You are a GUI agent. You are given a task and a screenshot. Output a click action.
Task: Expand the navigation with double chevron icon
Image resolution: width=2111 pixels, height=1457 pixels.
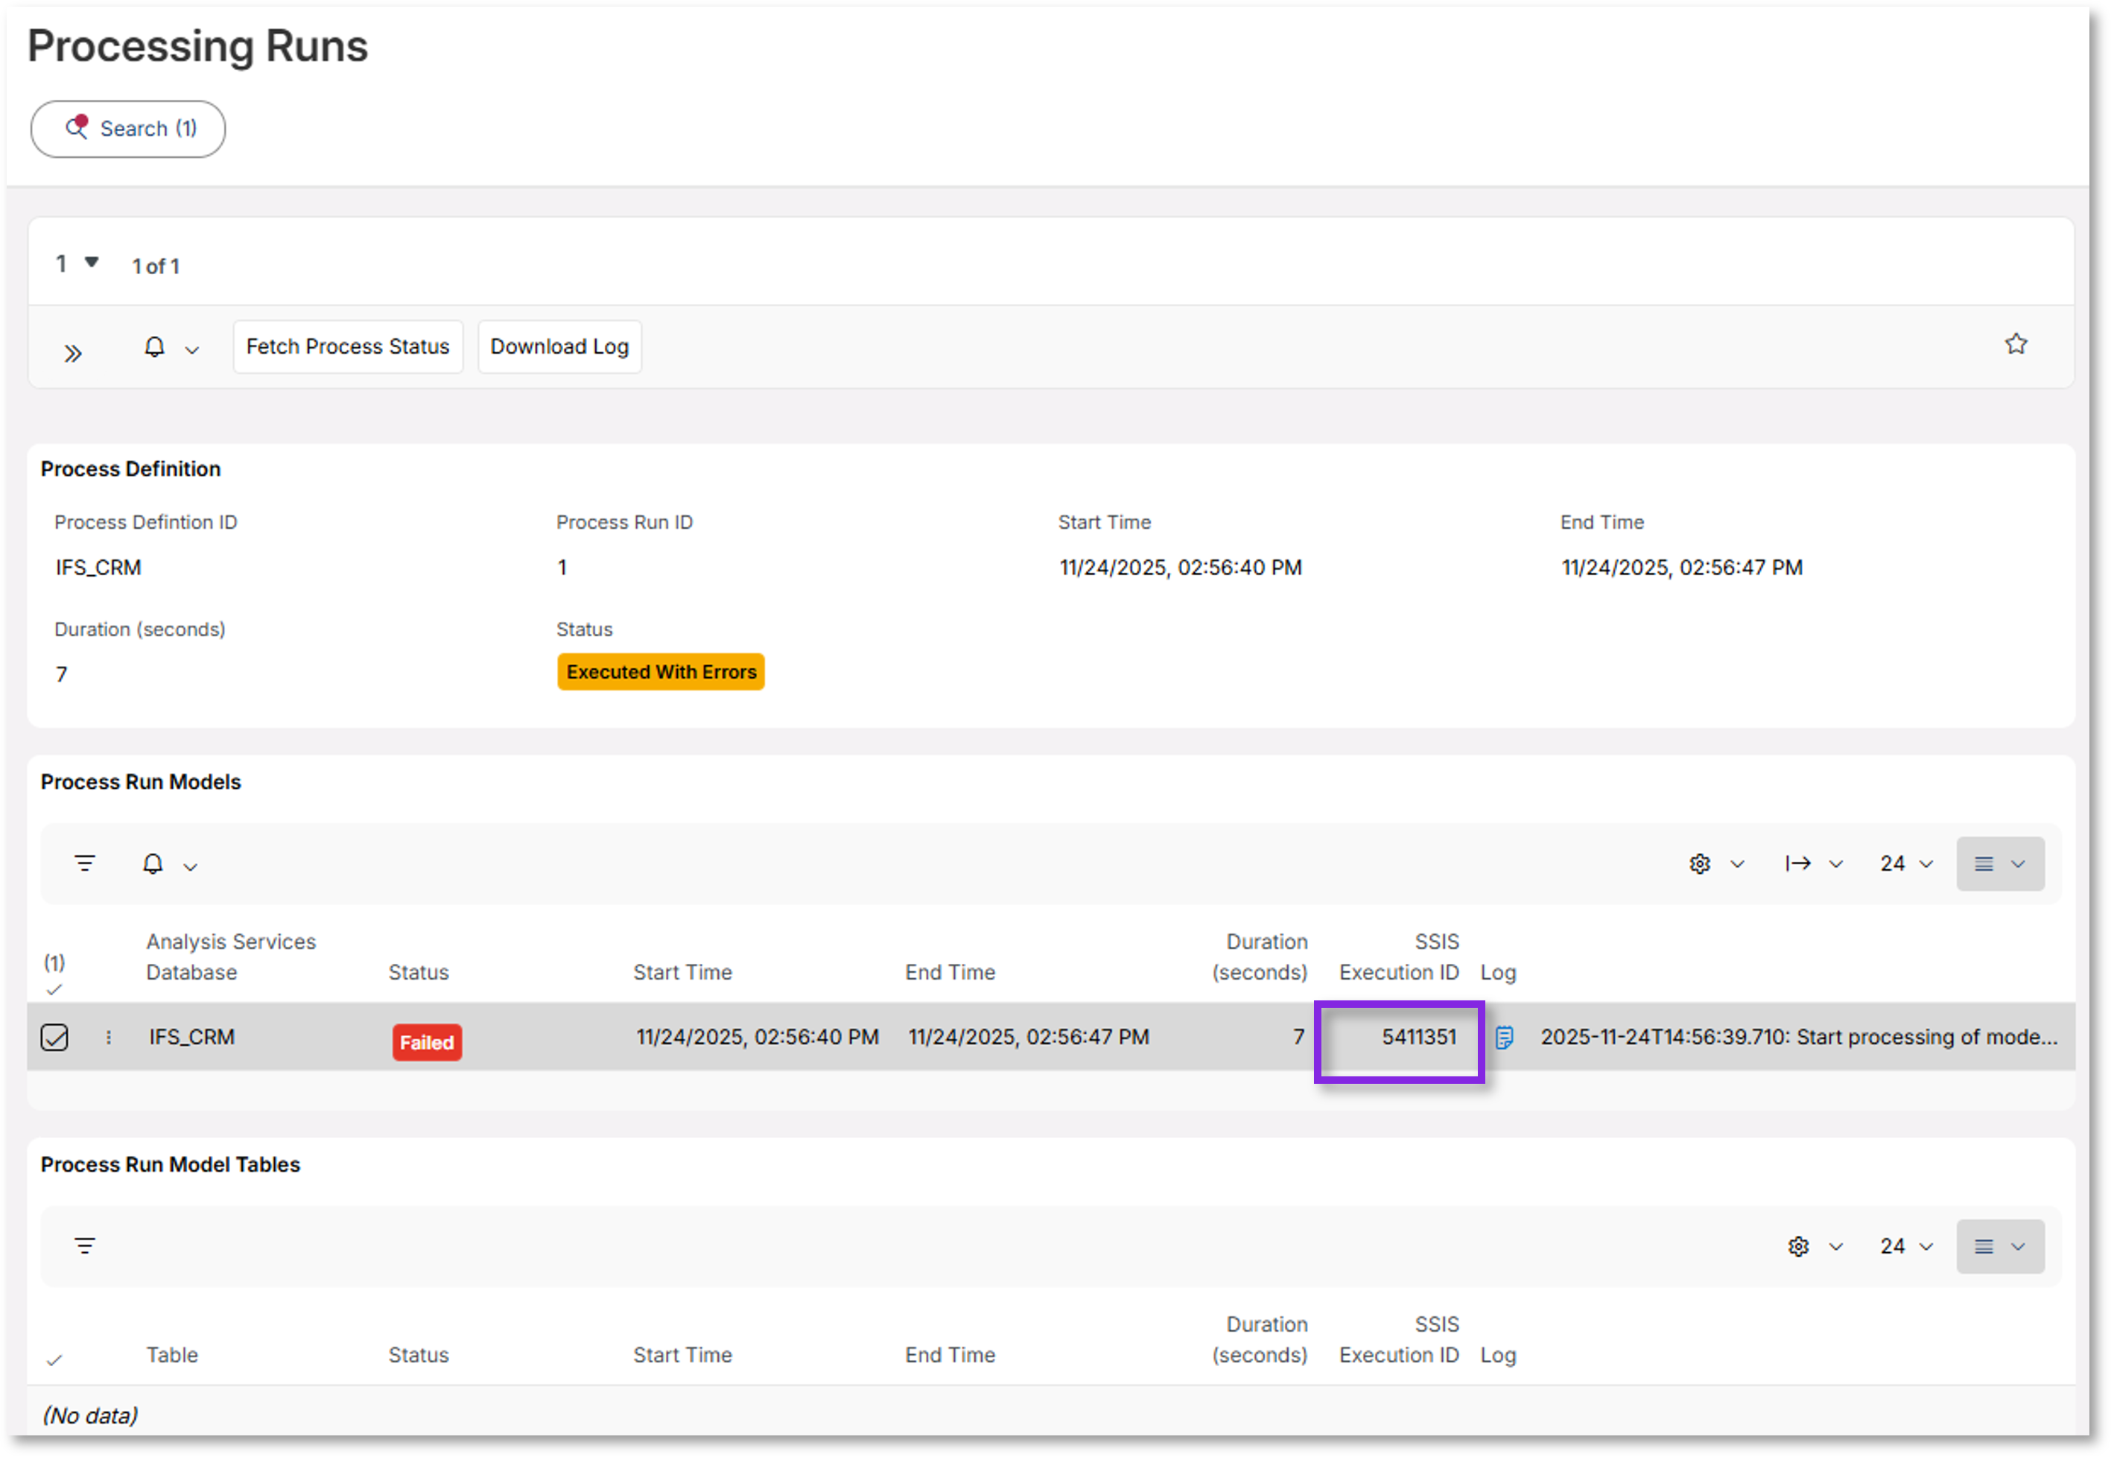tap(73, 353)
